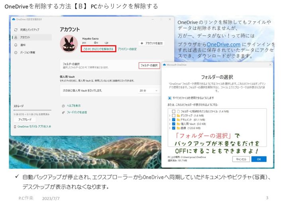
Task: Close the OneDrive settings window
Action: (x=170, y=19)
